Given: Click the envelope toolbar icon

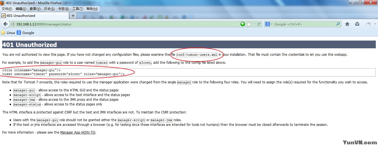Looking at the screenshot, I should 357,24.
